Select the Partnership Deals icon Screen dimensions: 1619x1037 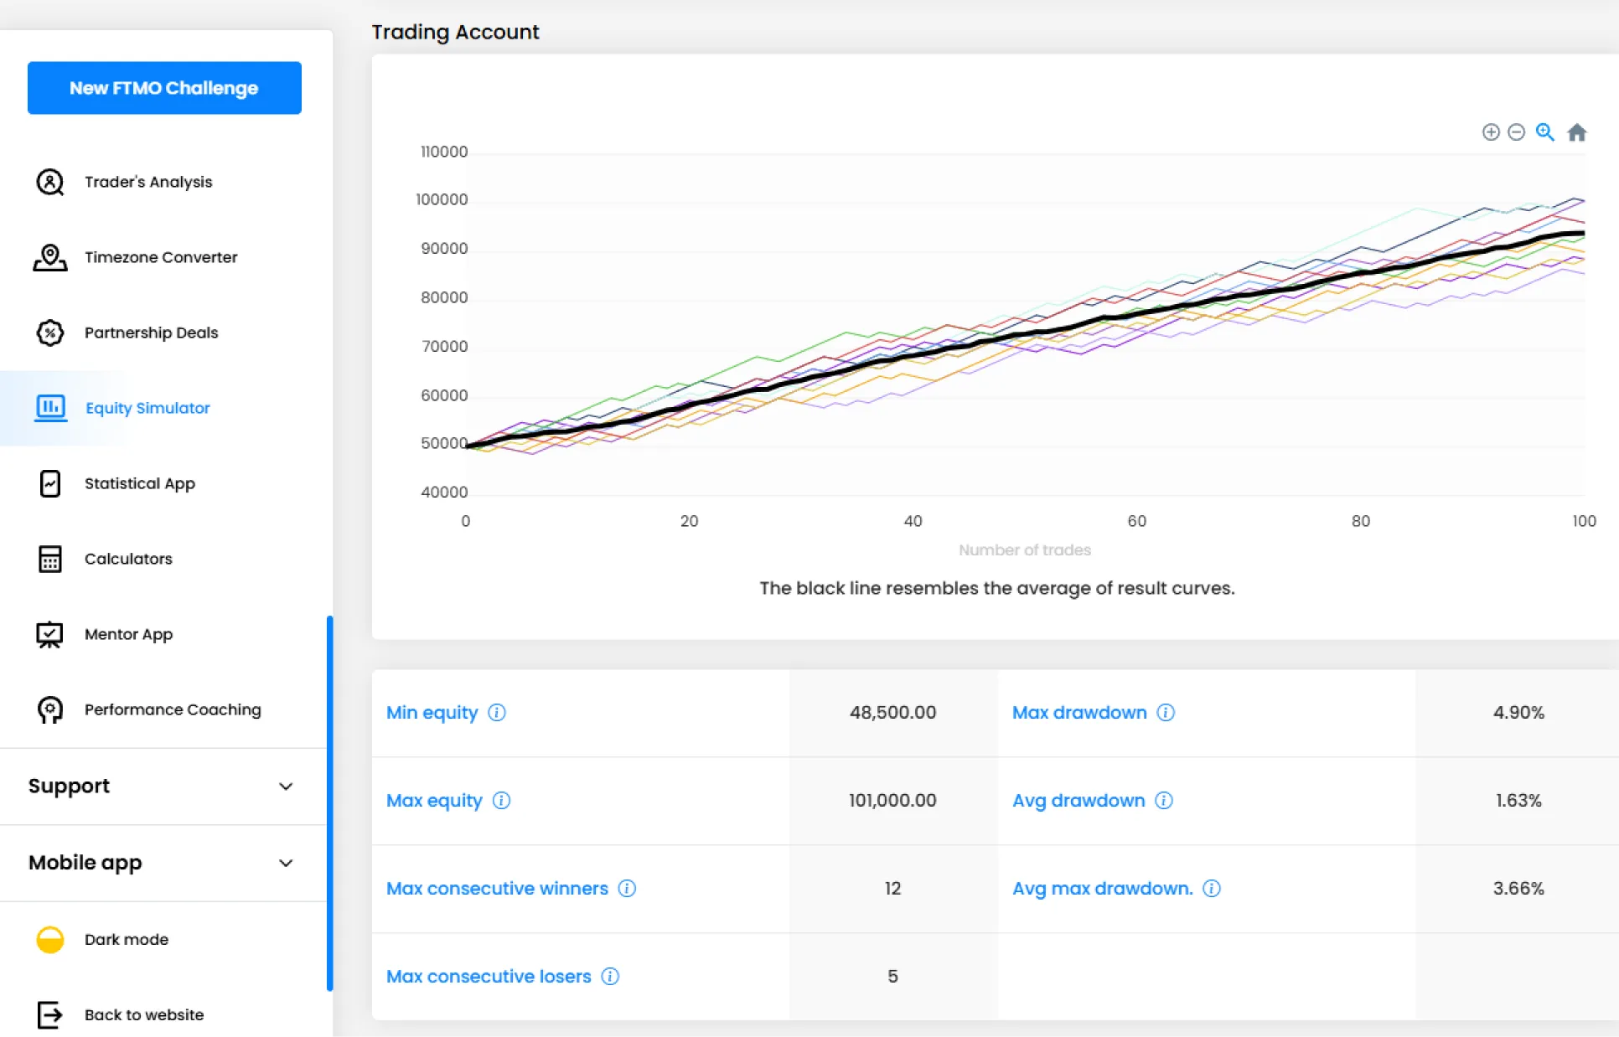tap(50, 333)
